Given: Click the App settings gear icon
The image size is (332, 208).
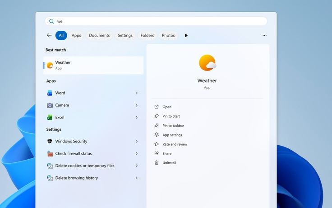Looking at the screenshot, I should tap(157, 135).
